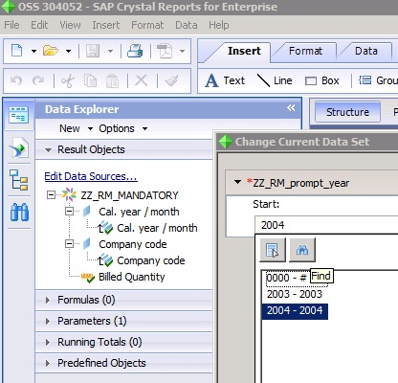The height and width of the screenshot is (383, 398).
Task: Click the Export PDF icon
Action: pos(165,51)
